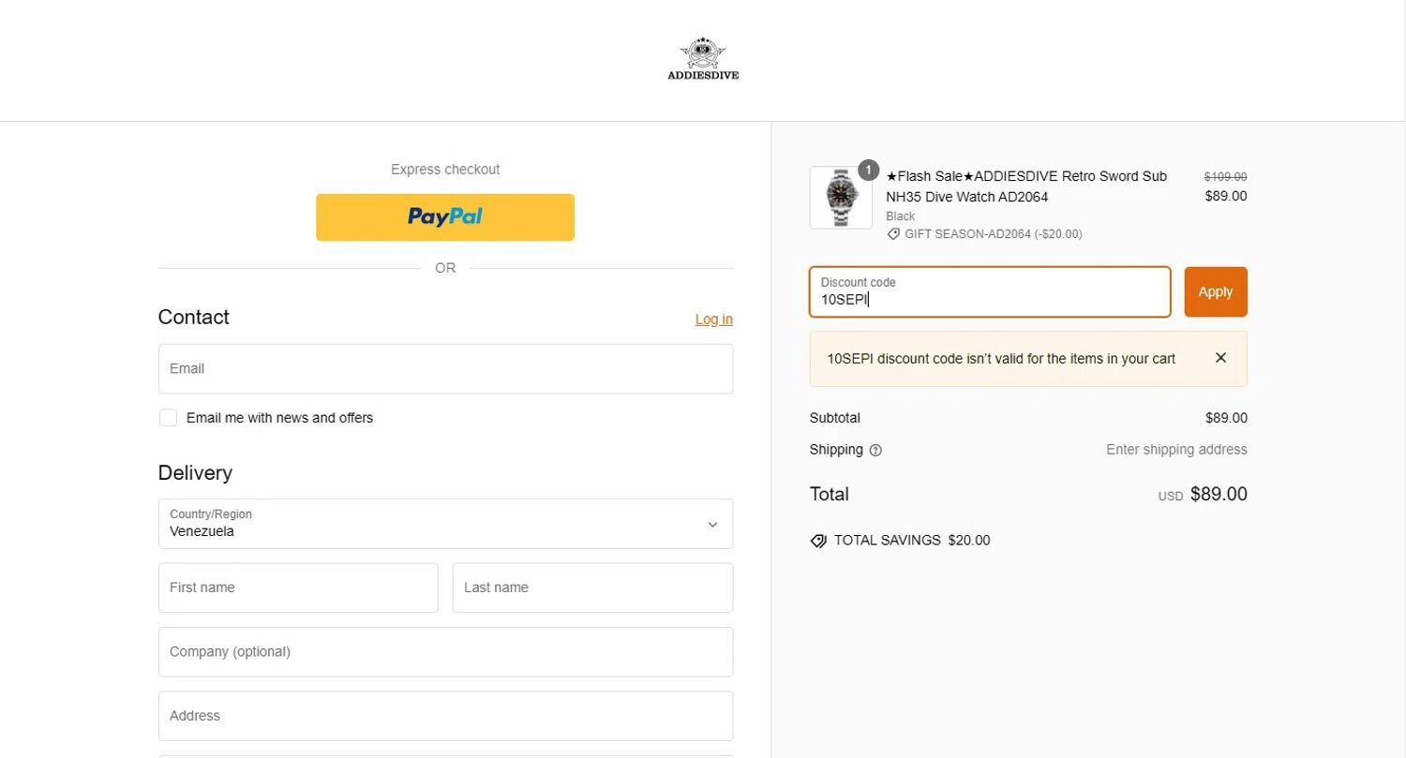
Task: Click the Black variant label
Action: pos(901,216)
